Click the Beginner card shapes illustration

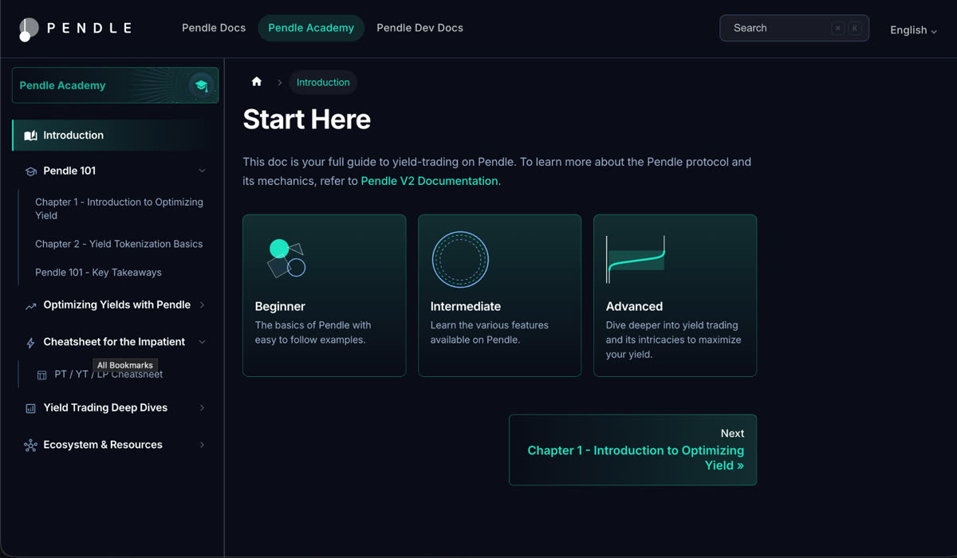[x=286, y=258]
